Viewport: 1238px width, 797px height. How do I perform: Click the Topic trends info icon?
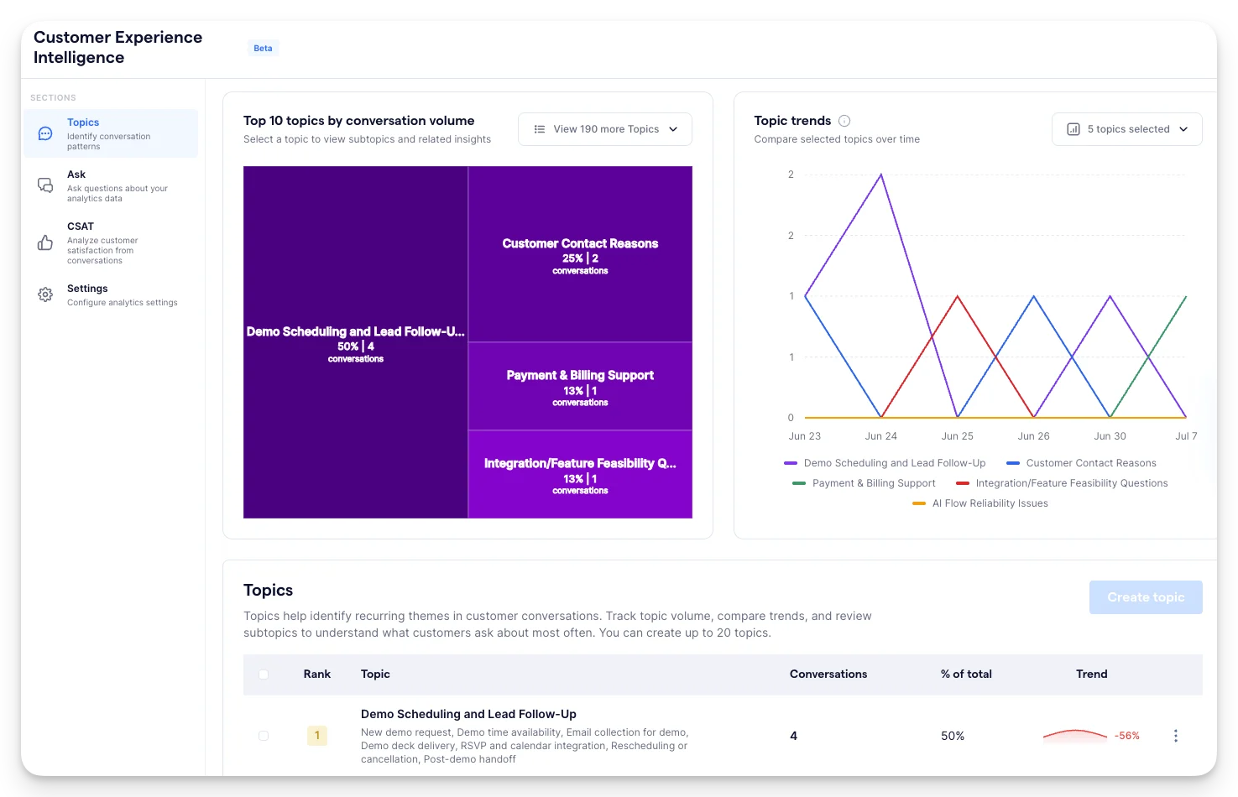(844, 121)
